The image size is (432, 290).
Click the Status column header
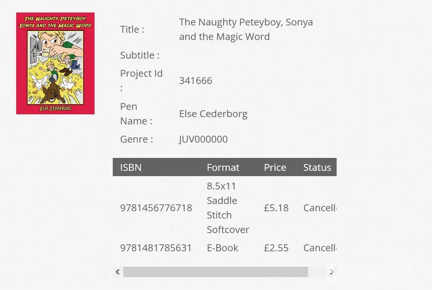[317, 167]
